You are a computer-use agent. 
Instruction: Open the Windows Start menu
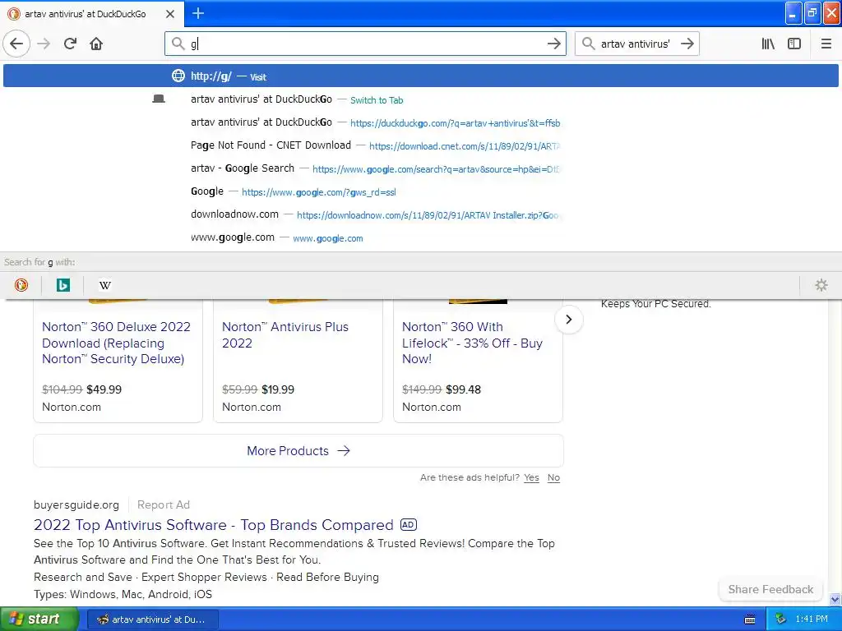(x=39, y=619)
